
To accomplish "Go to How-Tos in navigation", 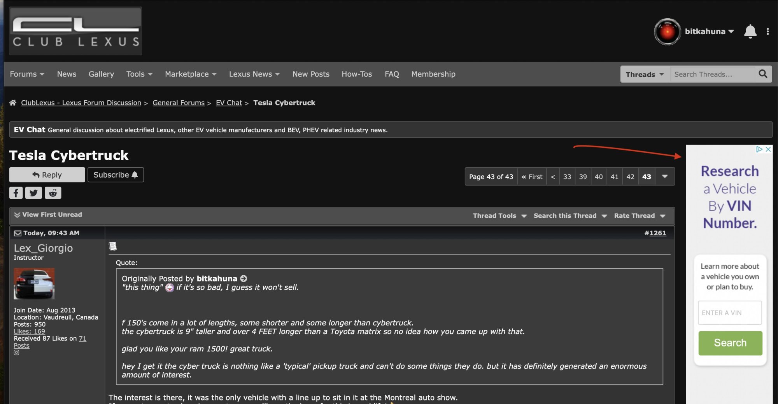I will pyautogui.click(x=357, y=74).
